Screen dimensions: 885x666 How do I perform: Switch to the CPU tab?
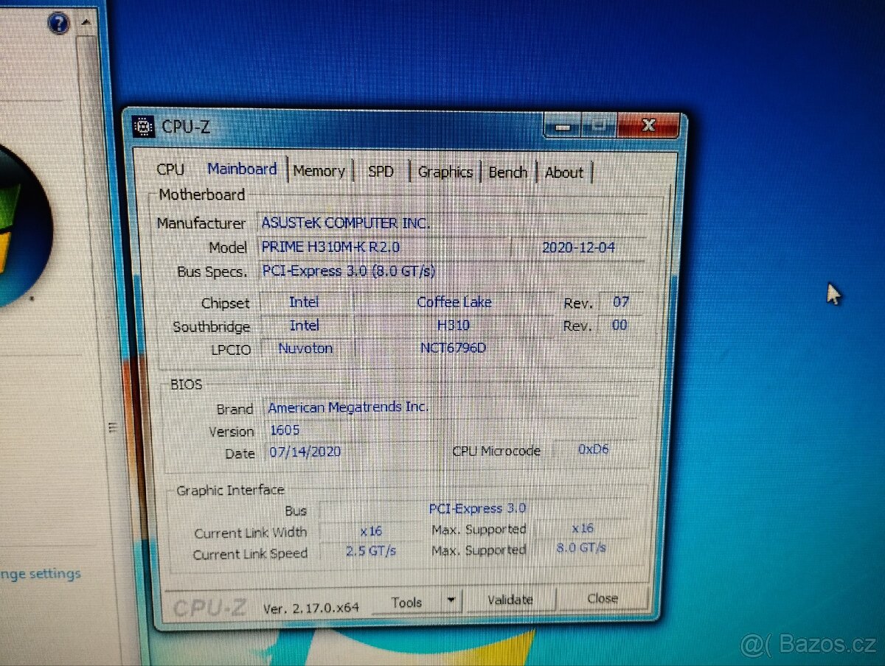pyautogui.click(x=170, y=169)
